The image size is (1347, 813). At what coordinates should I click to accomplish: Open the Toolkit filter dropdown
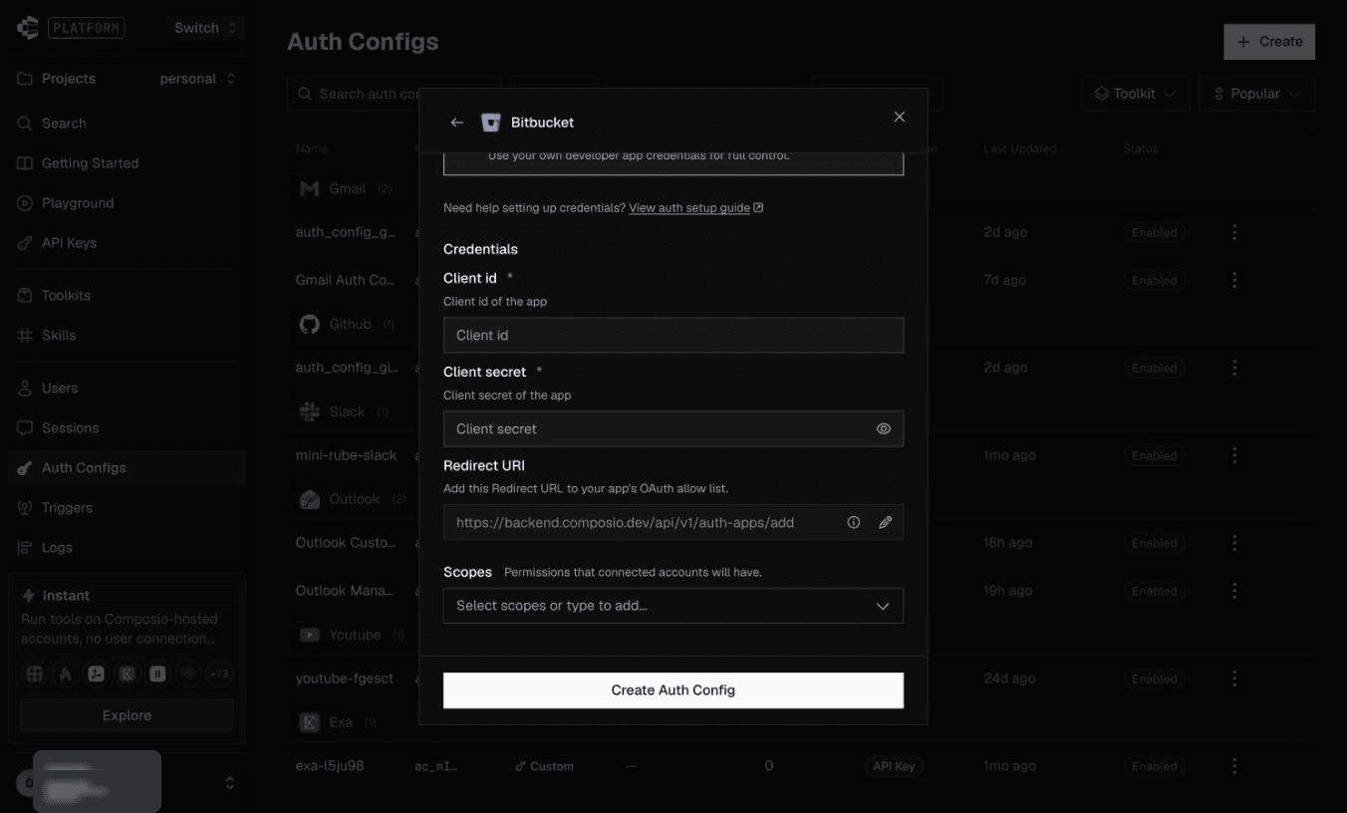point(1135,94)
